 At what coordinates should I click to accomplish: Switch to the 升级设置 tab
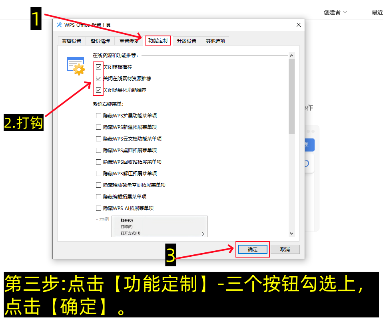click(x=186, y=40)
